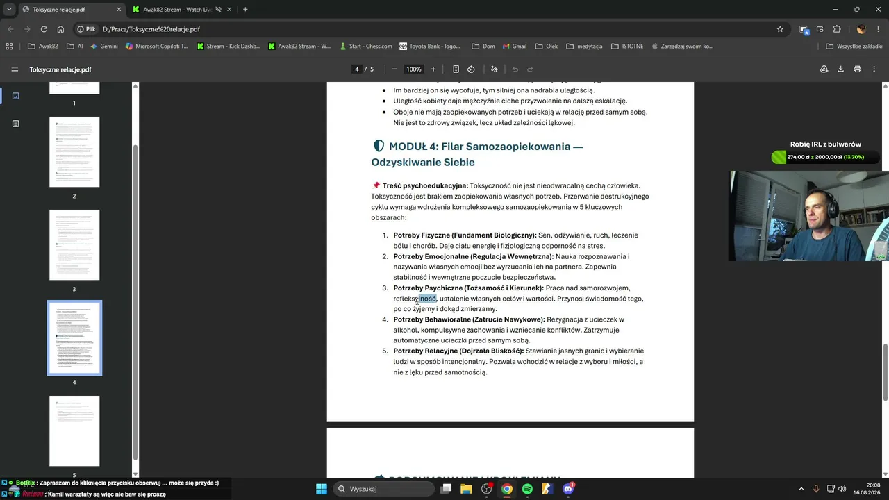The width and height of the screenshot is (889, 500).
Task: Bookmark this page with the star icon
Action: pyautogui.click(x=780, y=29)
